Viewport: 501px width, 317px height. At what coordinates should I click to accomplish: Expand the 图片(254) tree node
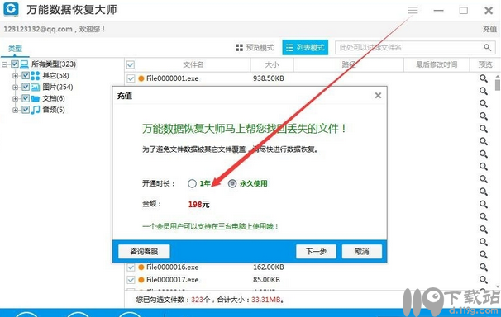(x=15, y=87)
